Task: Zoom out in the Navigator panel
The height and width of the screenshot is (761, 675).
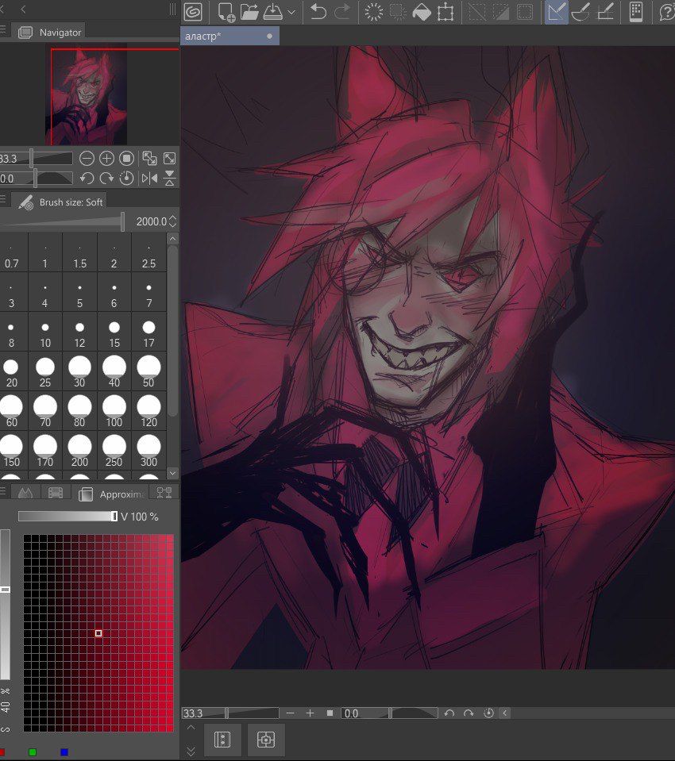Action: click(87, 158)
